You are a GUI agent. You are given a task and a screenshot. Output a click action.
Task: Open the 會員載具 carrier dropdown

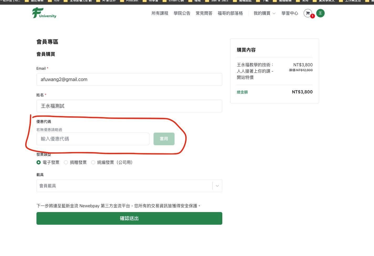point(129,186)
